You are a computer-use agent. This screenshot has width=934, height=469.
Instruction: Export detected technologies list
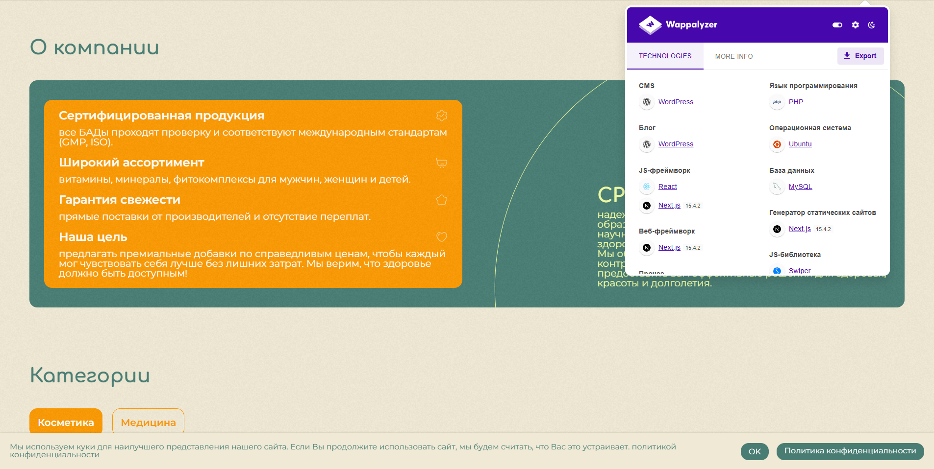click(860, 56)
